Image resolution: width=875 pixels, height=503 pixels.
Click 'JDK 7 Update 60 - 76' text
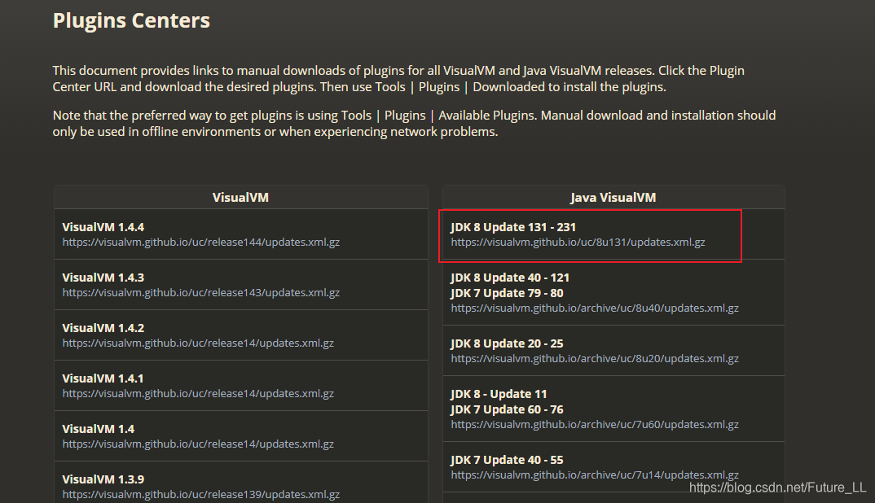[x=508, y=409]
